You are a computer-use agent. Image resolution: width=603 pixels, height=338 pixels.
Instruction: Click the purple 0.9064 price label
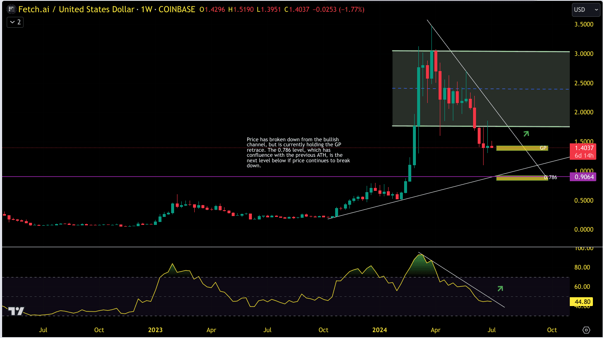582,177
